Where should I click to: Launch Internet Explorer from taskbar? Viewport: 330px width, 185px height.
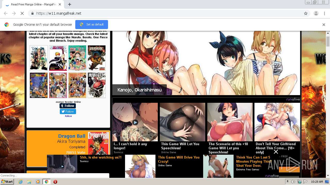tap(20, 182)
